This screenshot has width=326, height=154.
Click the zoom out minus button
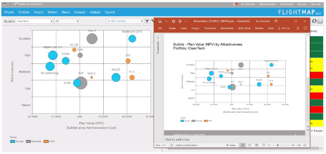269,145
